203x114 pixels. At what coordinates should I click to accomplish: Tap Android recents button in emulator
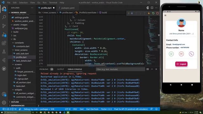click(x=192, y=85)
